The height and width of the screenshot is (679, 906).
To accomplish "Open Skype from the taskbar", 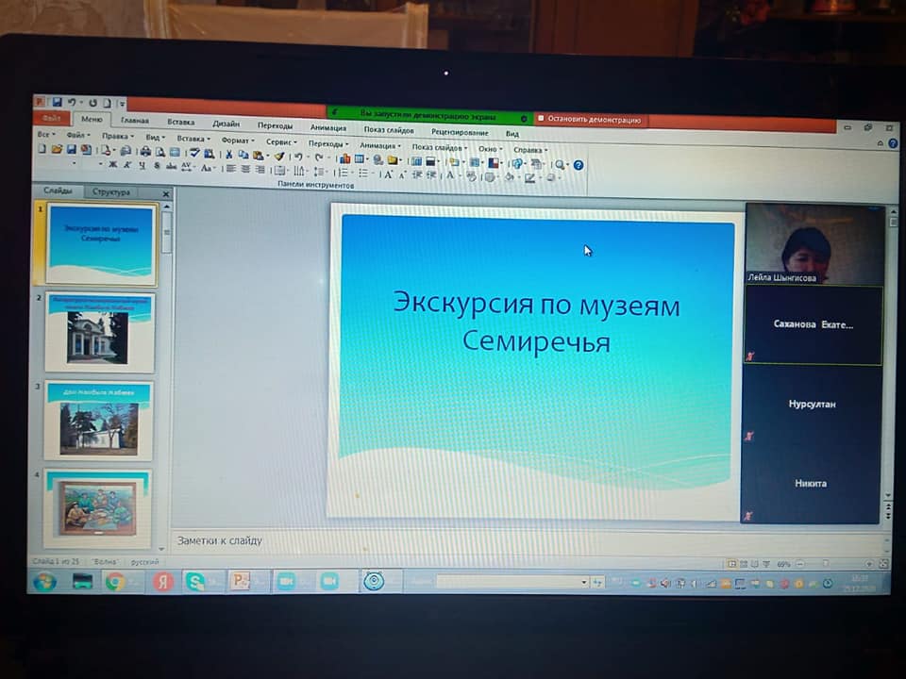I will coord(193,581).
